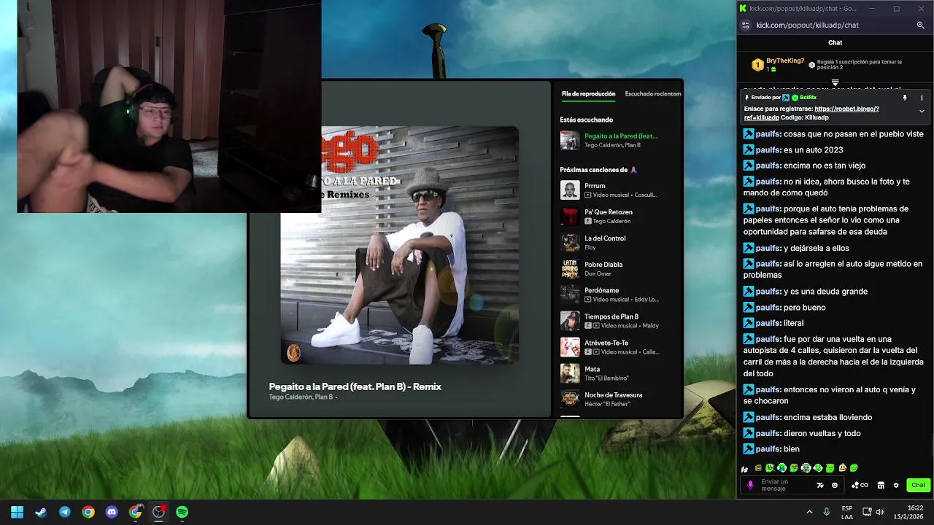The width and height of the screenshot is (934, 525).
Task: Click the 7TV emote icon in chat input
Action: [820, 486]
